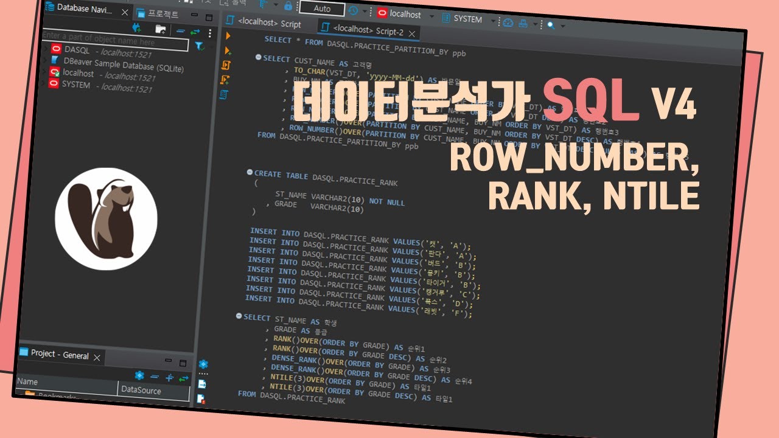Image resolution: width=779 pixels, height=438 pixels.
Task: Click the blue gear icon on editor's lower sidebar
Action: (203, 364)
